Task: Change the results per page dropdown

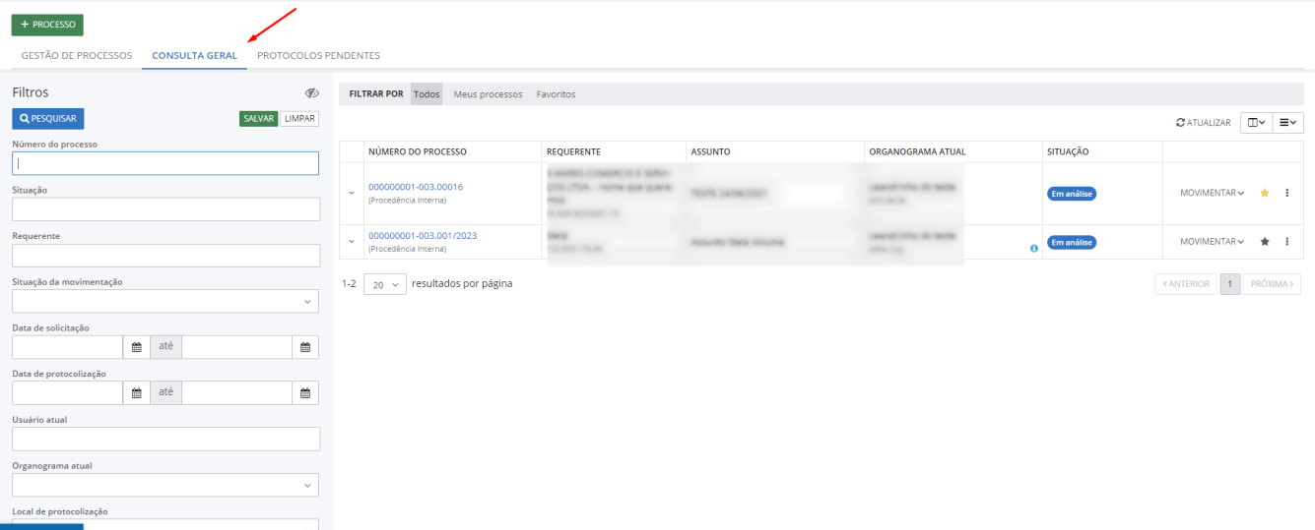Action: click(385, 284)
